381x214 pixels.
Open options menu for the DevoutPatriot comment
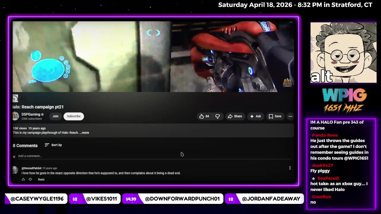290,168
